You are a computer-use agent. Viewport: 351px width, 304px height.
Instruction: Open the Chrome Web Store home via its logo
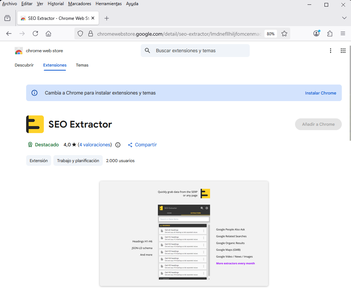(19, 51)
